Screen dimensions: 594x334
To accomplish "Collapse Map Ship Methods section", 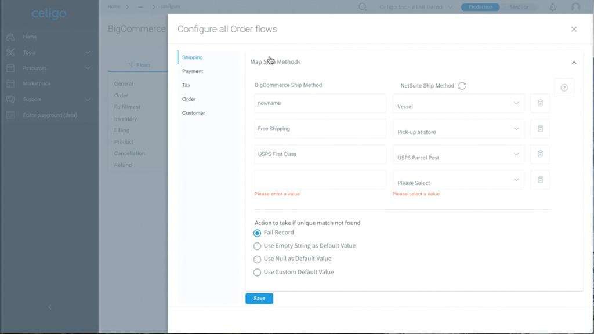I will [574, 63].
